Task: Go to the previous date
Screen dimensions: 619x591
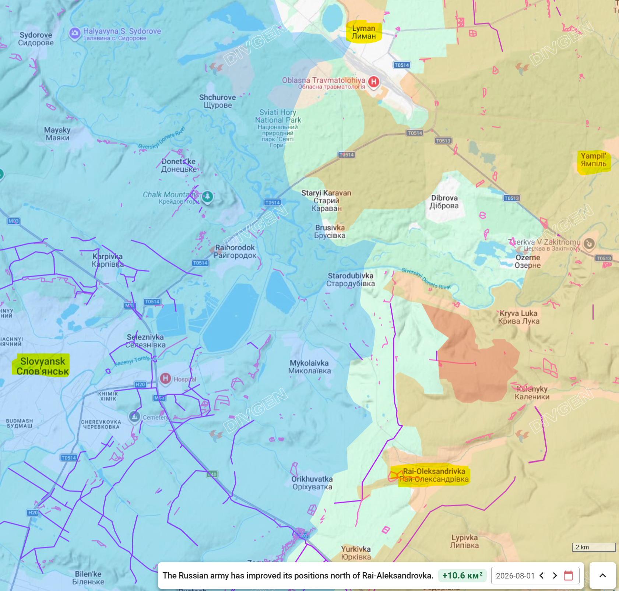Action: click(x=542, y=576)
